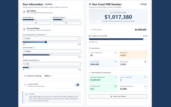Image resolution: width=171 pixels, height=107 pixels.
Task: Click the Annual Spending number stepper arrows
Action: coord(79,39)
